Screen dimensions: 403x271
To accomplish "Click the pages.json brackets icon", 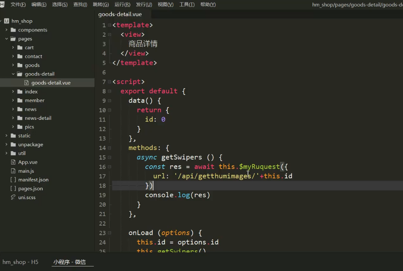I will (13, 188).
